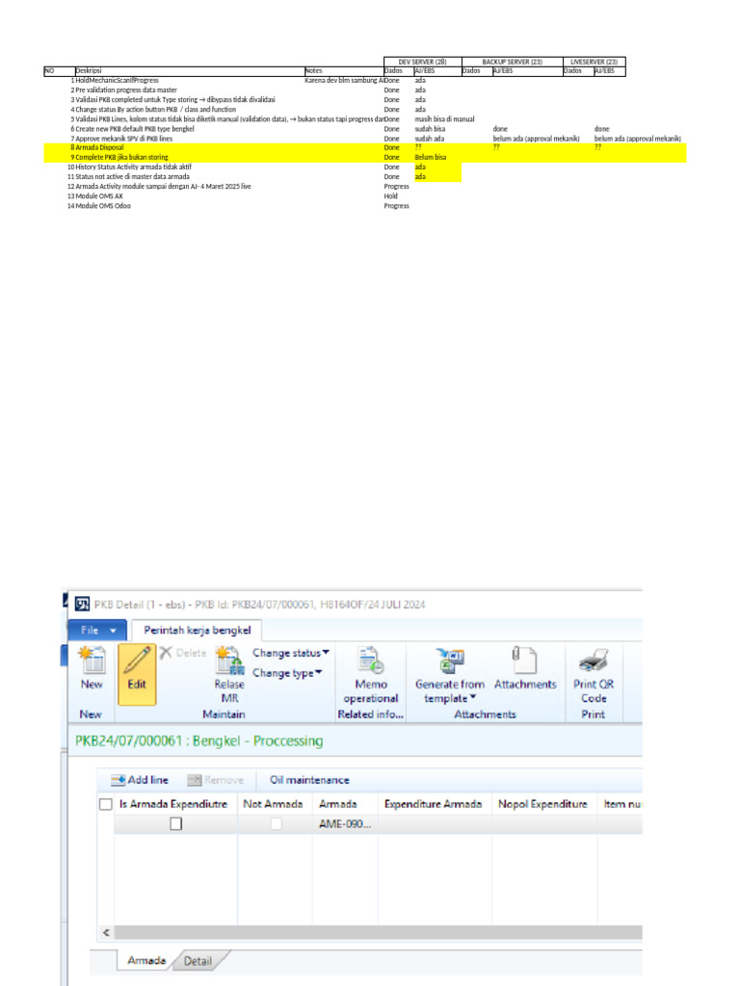Click the Relase MR icon

229,662
